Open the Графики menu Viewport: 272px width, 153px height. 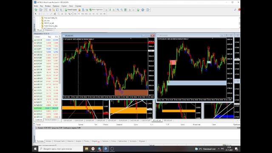[x=56, y=6]
